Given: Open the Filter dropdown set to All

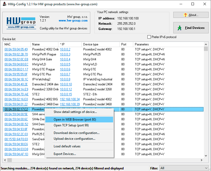Looking at the screenshot, I should pyautogui.click(x=184, y=168).
